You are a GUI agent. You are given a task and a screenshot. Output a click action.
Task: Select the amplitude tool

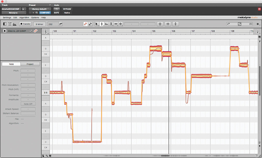pyautogui.click(x=111, y=24)
